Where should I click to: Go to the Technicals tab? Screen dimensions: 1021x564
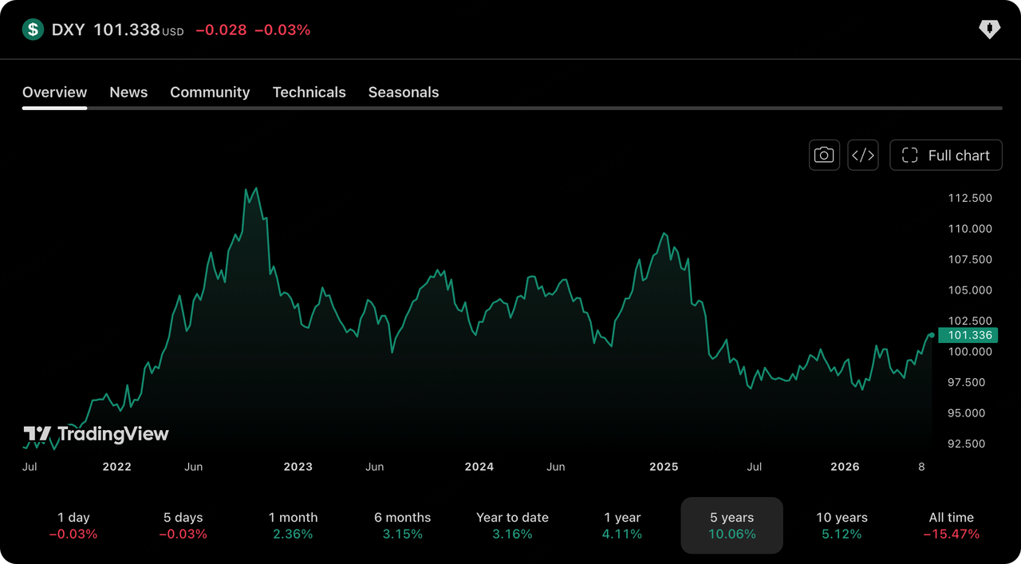click(x=309, y=93)
